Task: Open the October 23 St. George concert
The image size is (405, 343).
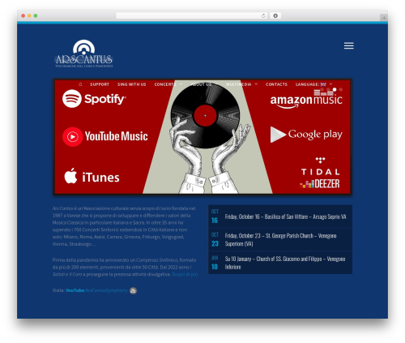Action: tap(280, 240)
